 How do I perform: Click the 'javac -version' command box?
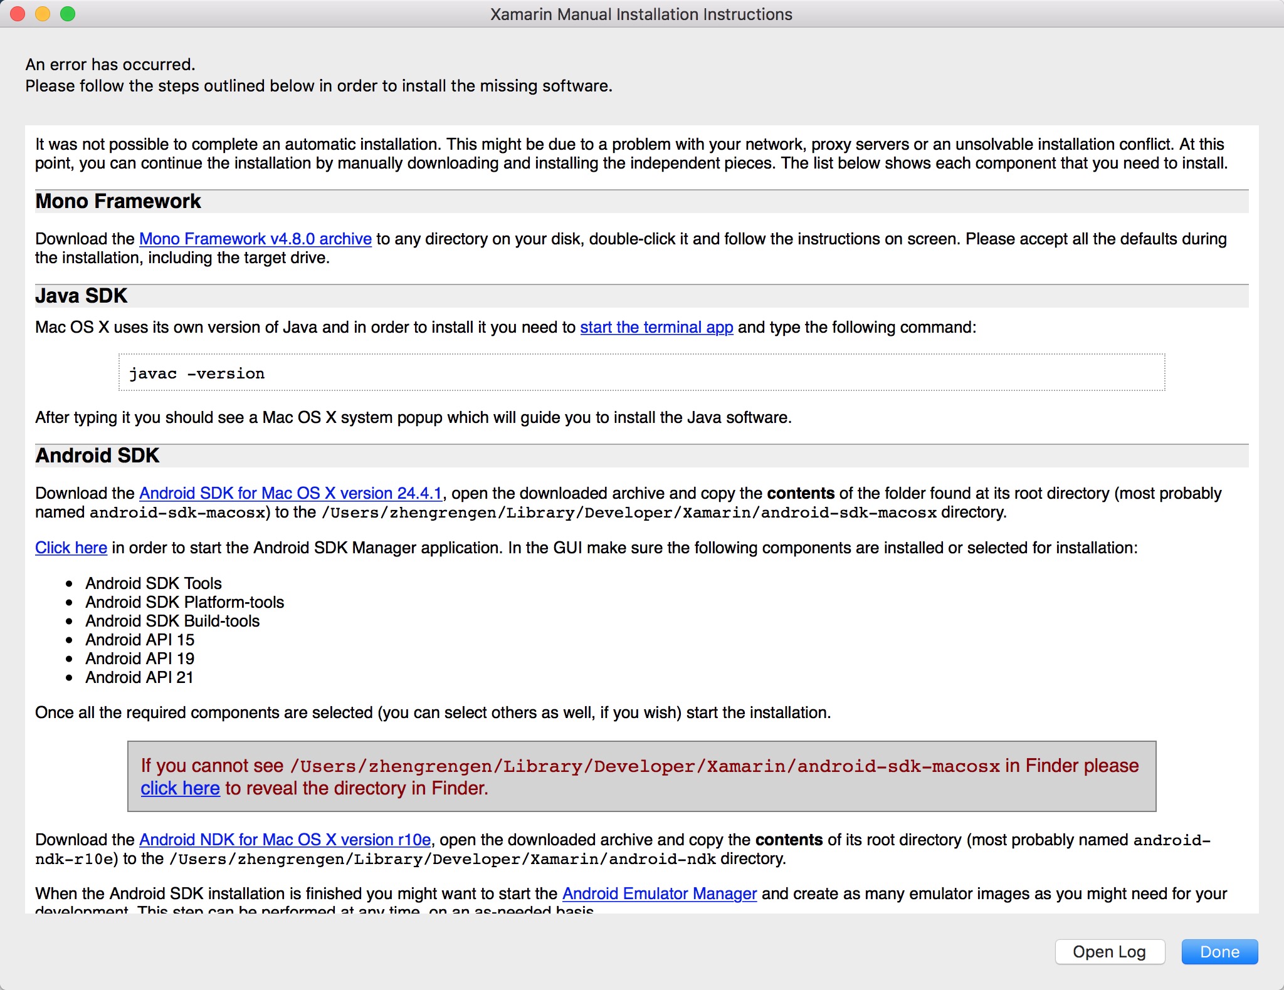tap(642, 373)
